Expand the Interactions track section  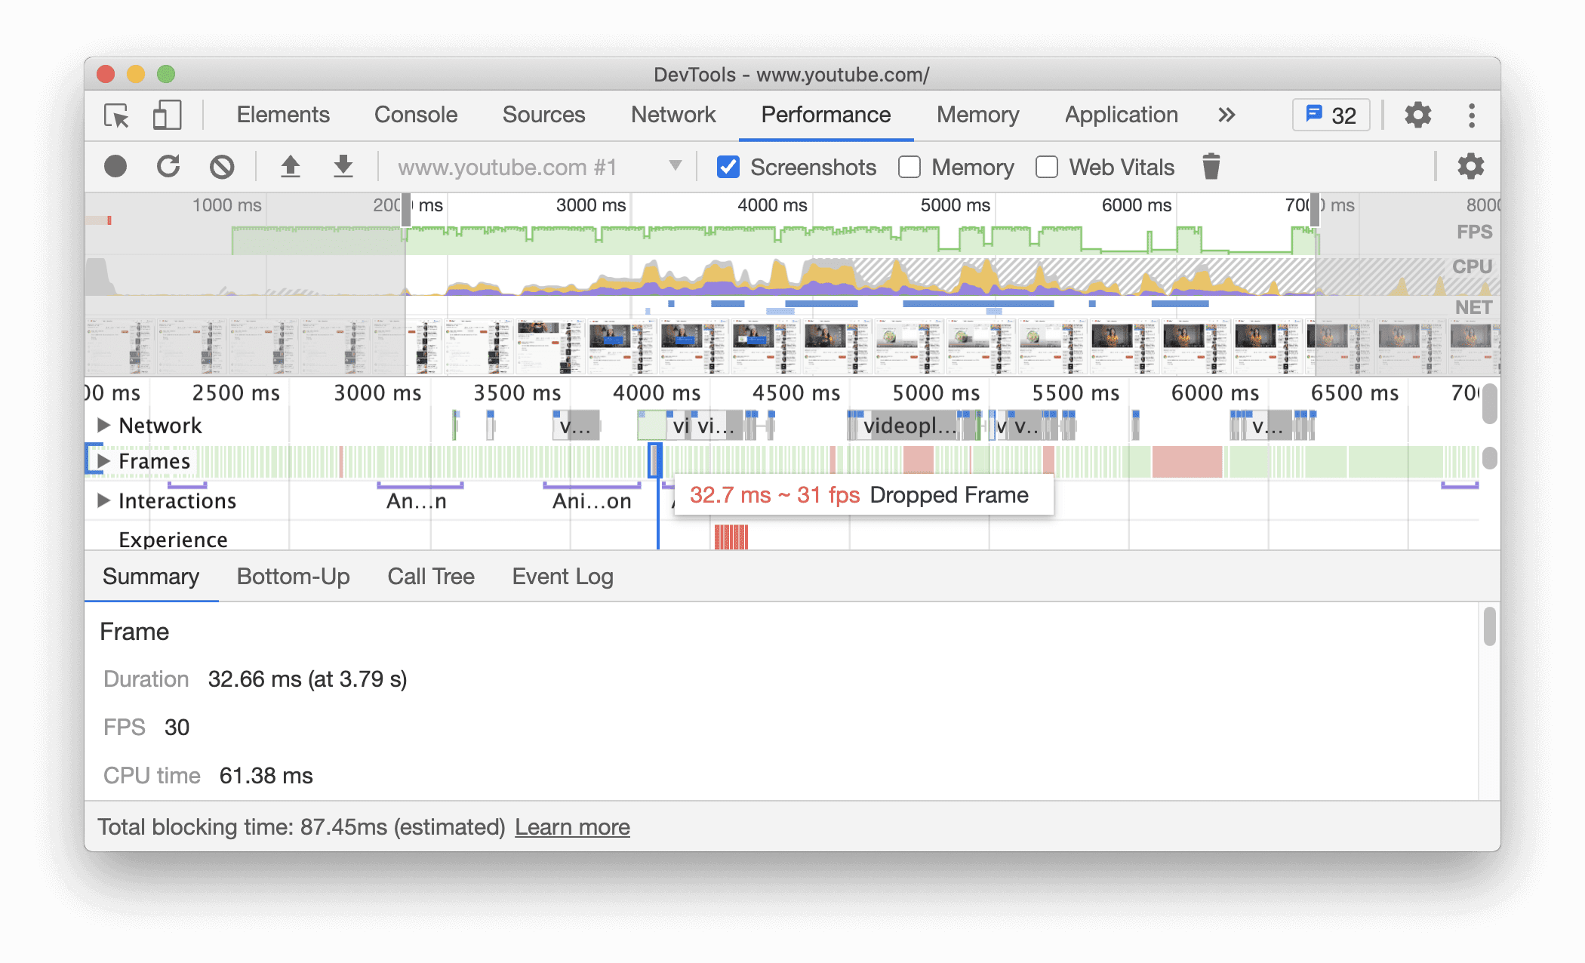point(102,501)
